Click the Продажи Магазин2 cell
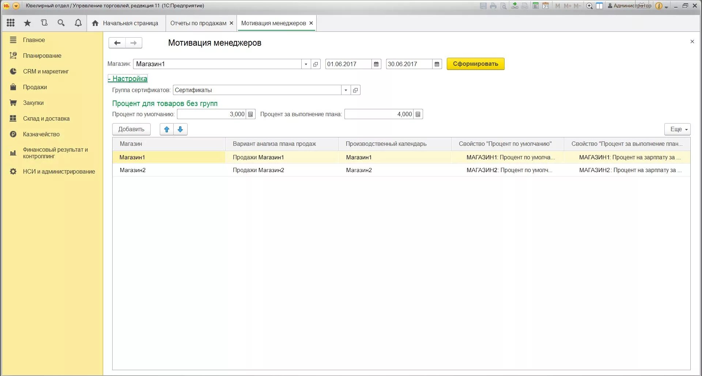 [x=282, y=170]
